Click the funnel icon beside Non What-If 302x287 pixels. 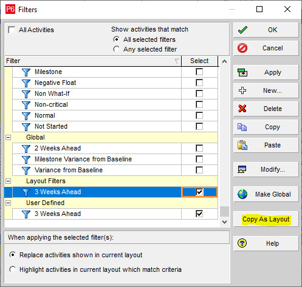tap(26, 94)
